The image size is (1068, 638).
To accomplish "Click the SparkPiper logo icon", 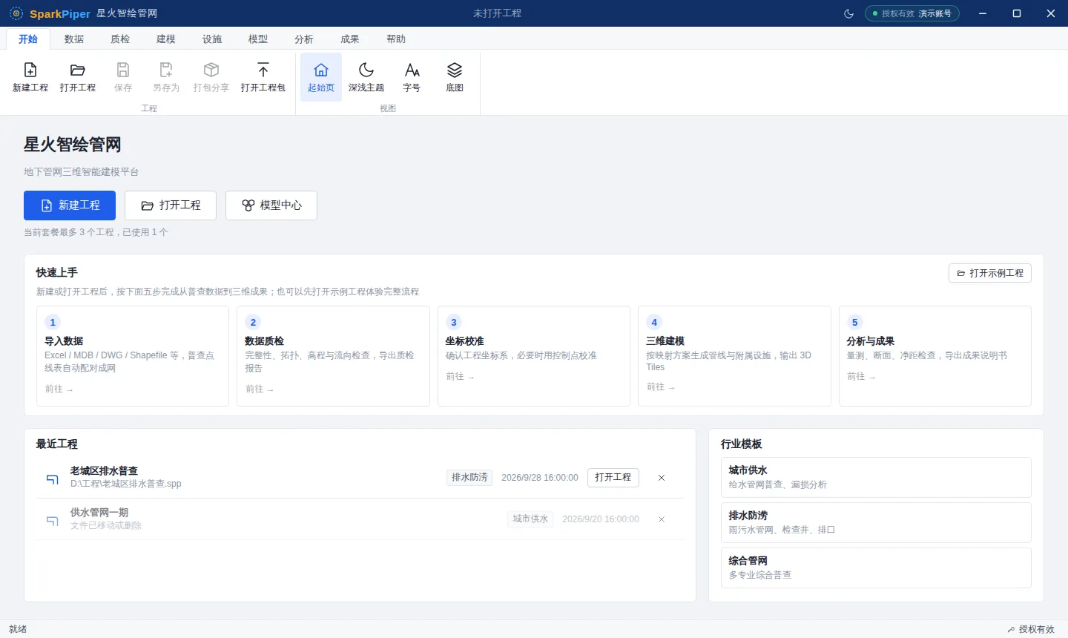I will pyautogui.click(x=16, y=13).
